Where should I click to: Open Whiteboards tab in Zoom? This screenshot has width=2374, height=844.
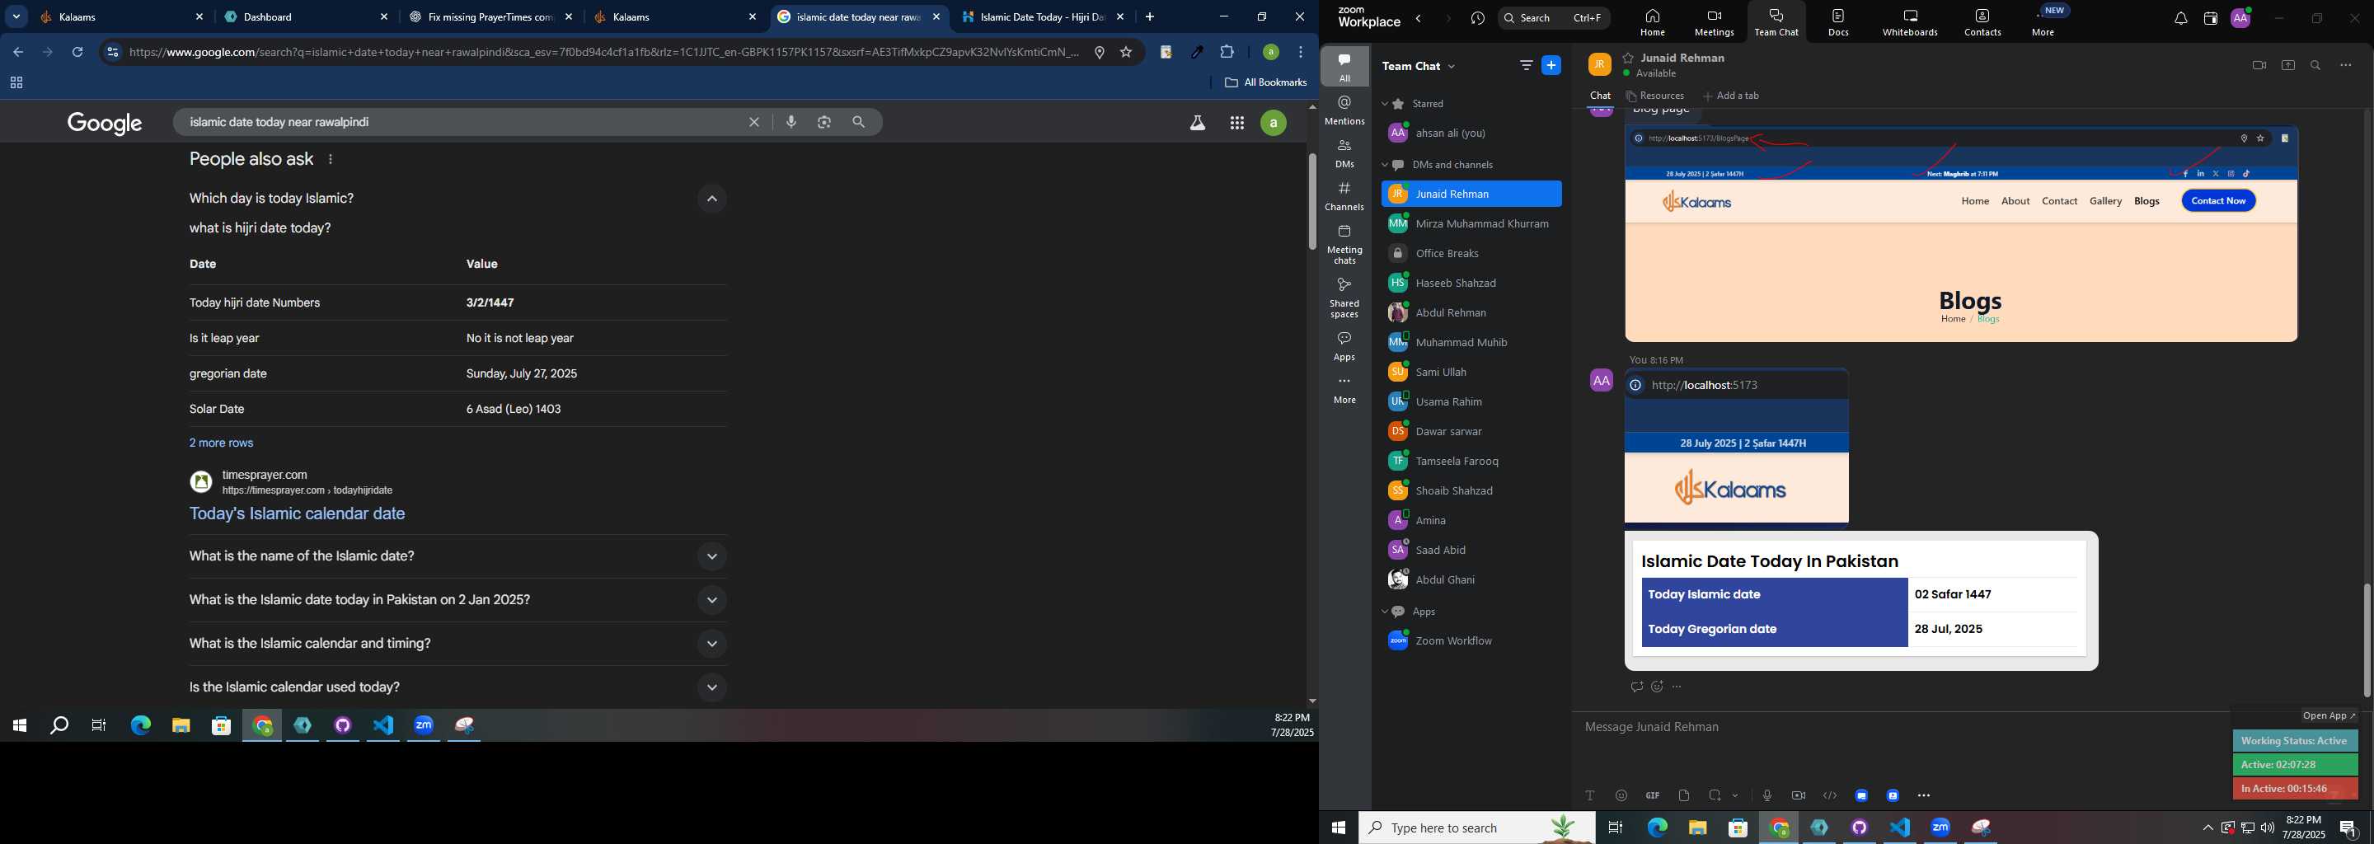coord(1910,22)
